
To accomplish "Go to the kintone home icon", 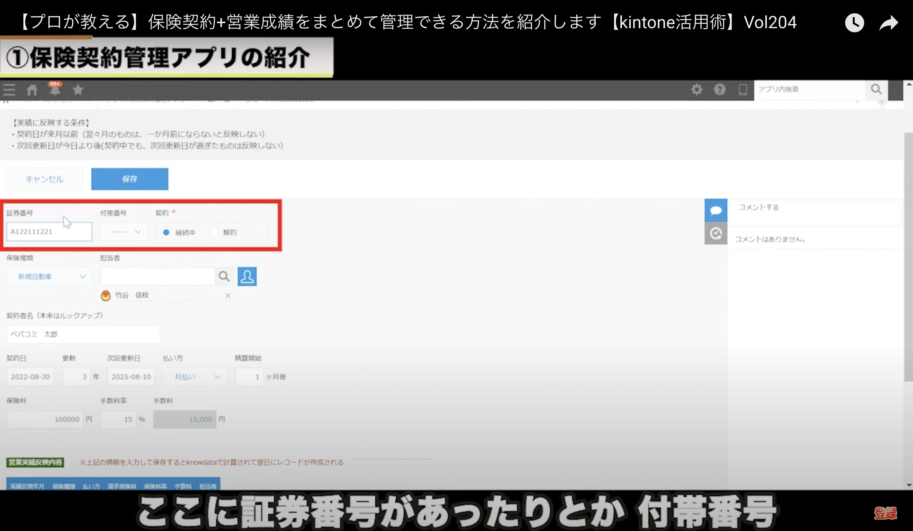I will tap(32, 89).
